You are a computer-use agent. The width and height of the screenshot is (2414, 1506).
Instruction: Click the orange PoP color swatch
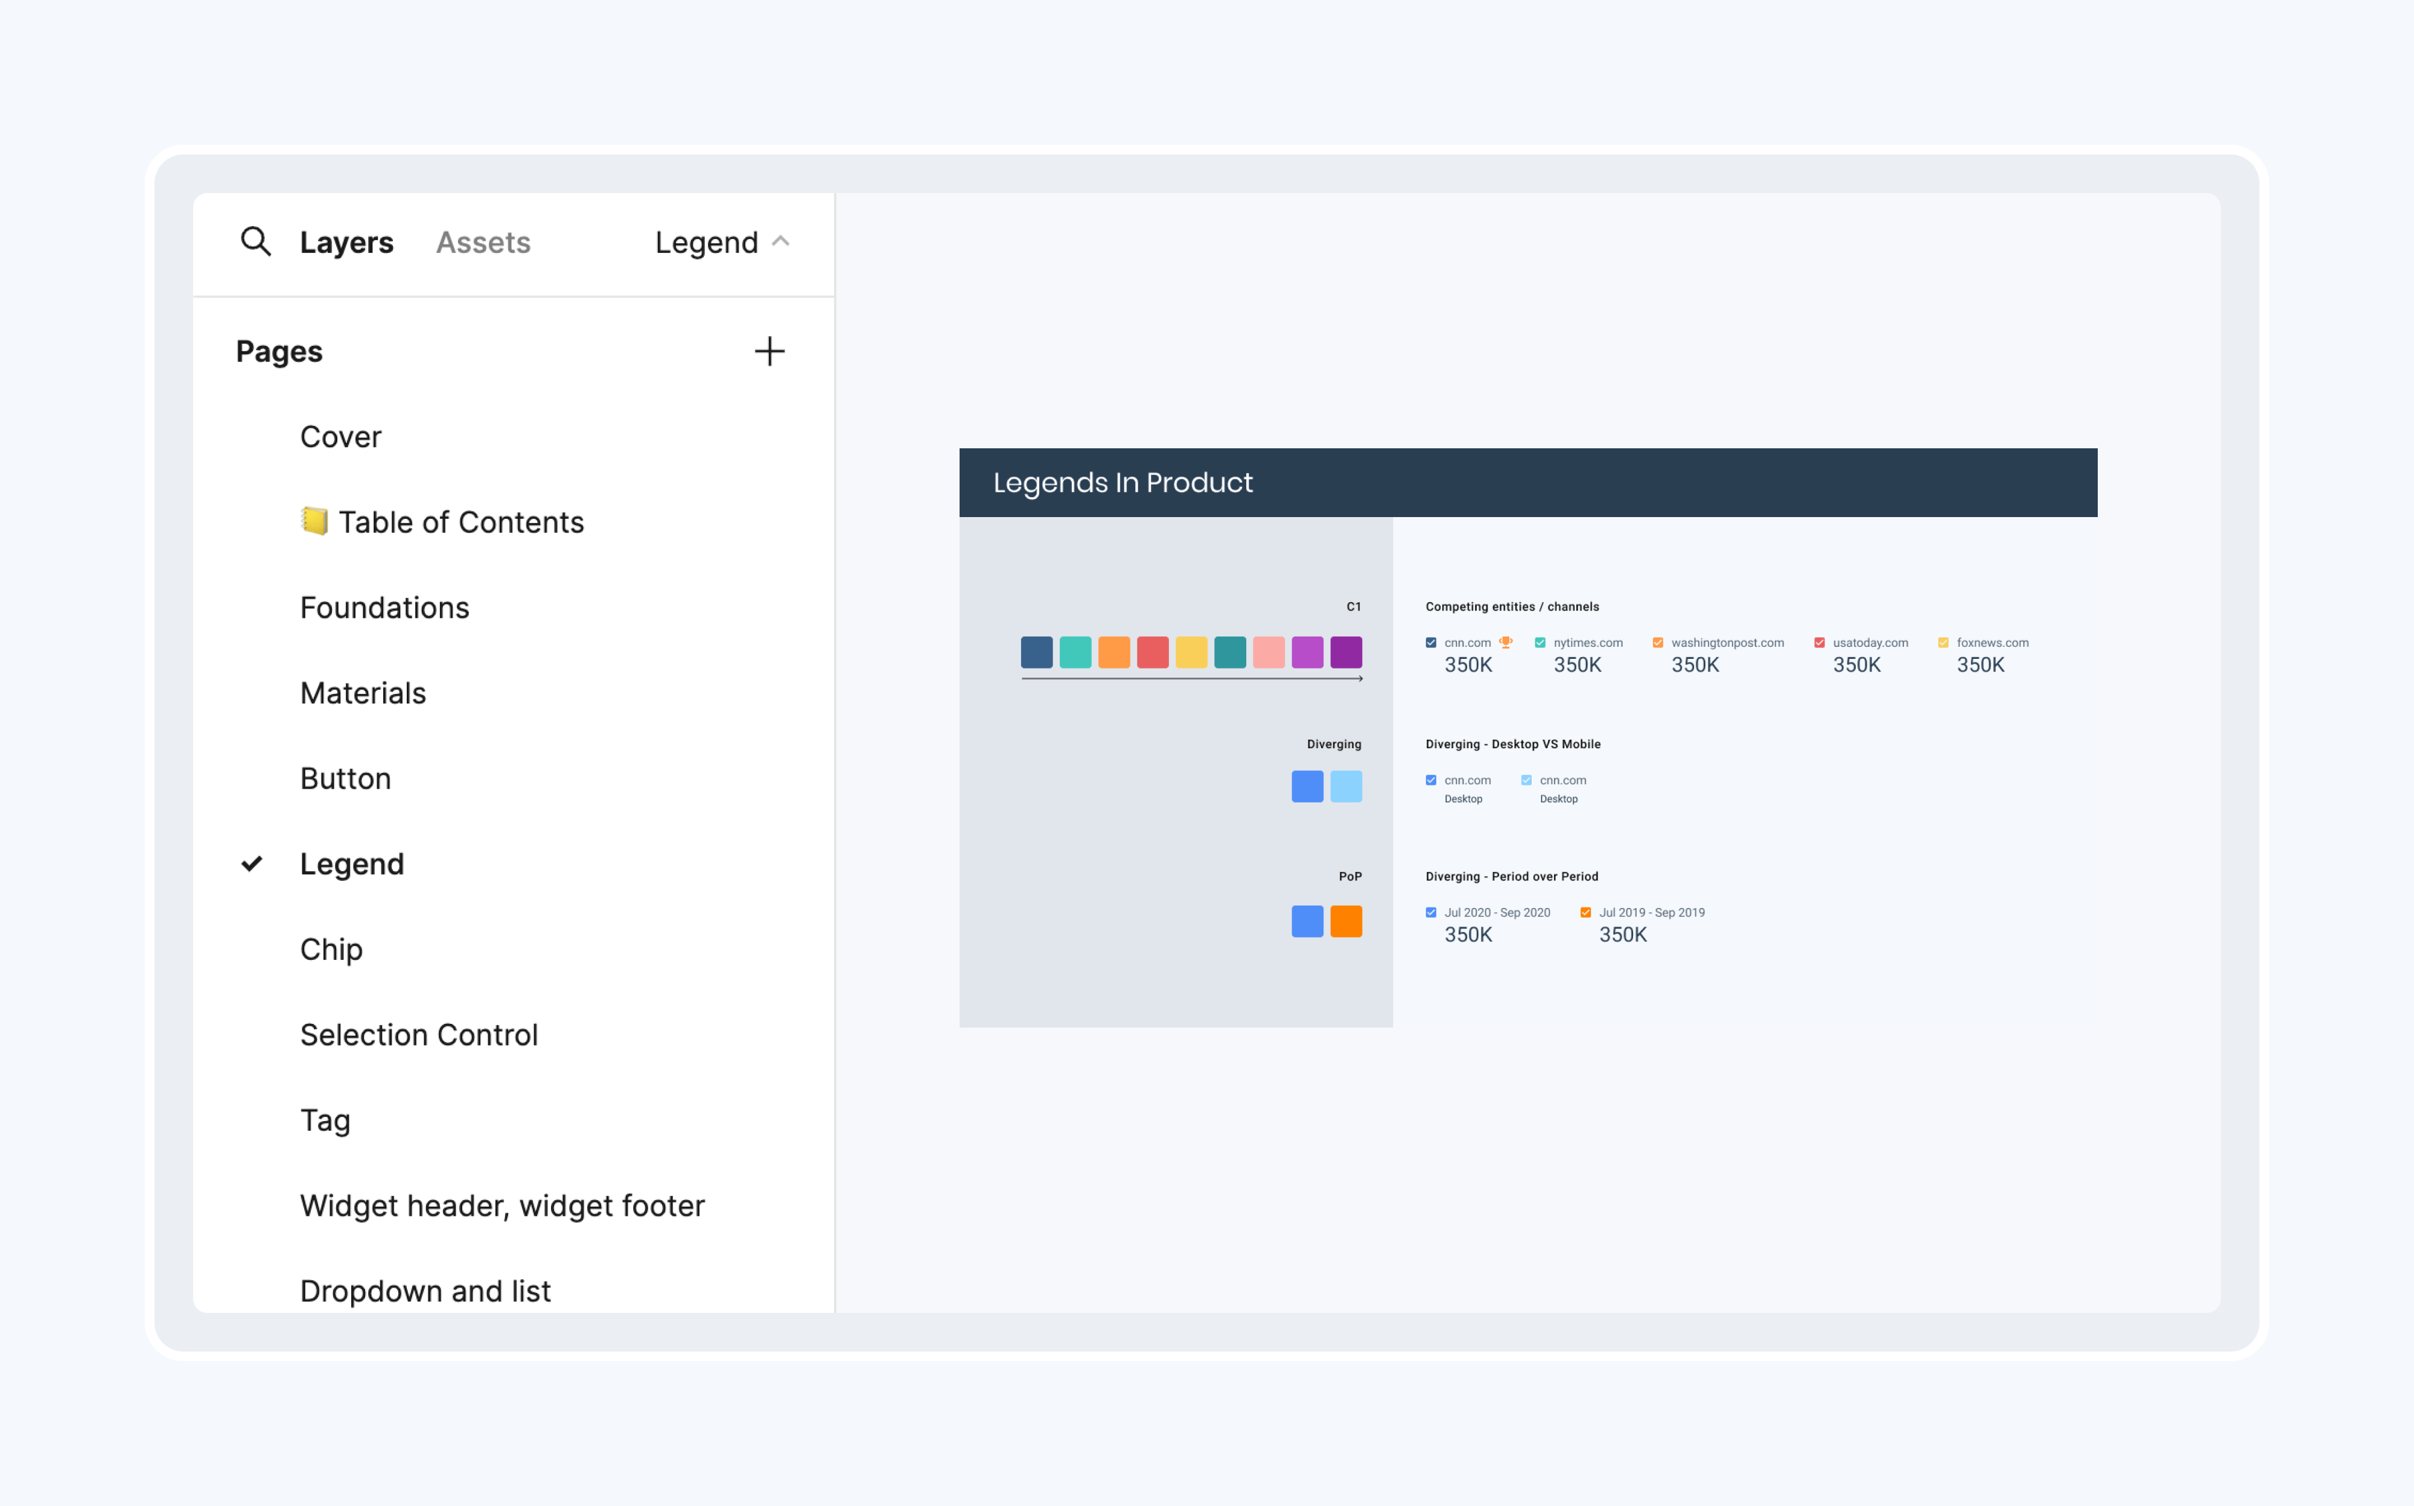tap(1346, 921)
